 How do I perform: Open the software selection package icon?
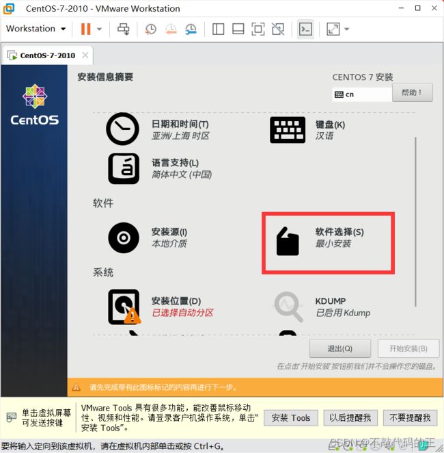(288, 242)
